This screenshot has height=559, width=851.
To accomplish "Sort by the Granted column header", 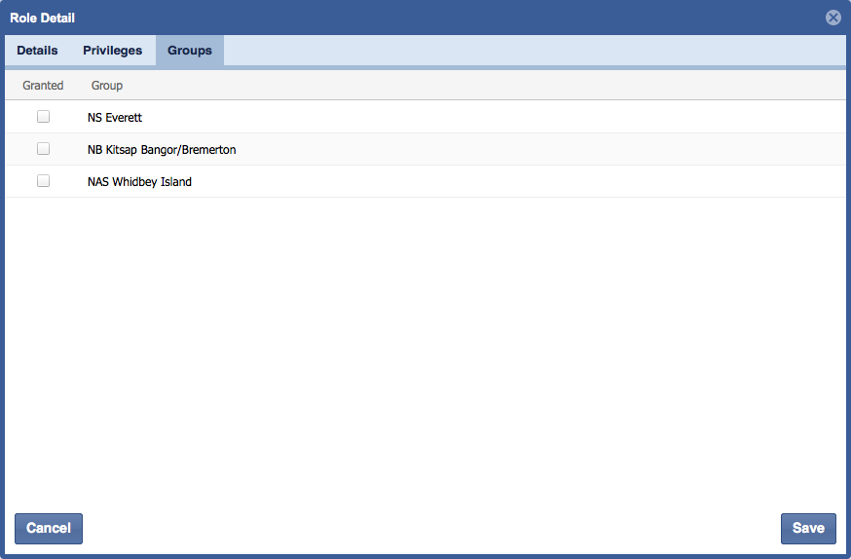I will coord(43,86).
